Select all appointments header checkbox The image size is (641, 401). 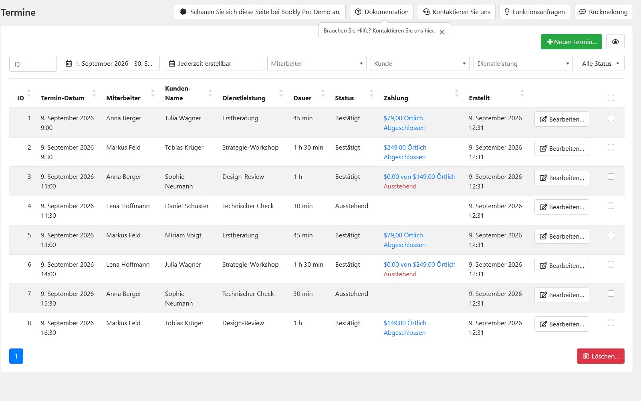coord(611,98)
